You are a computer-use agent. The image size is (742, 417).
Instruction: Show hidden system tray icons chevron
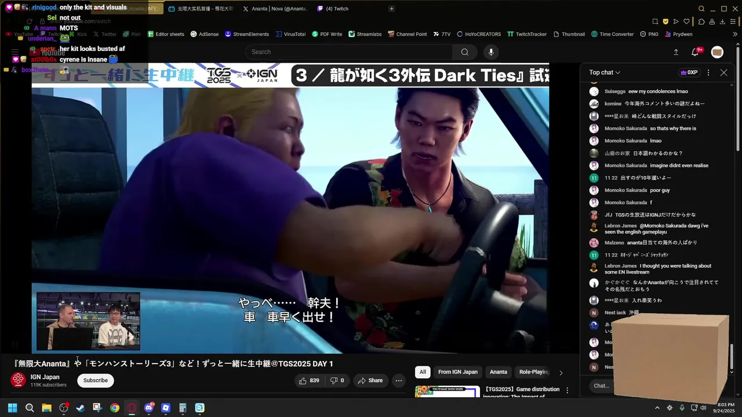[657, 408]
